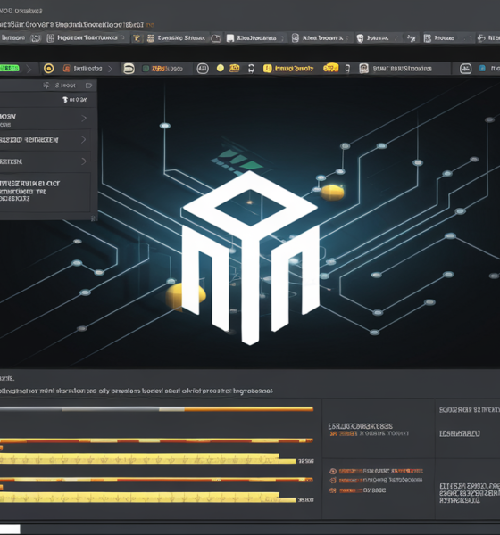
Task: Open the second tab in the top tab bar
Action: (x=87, y=37)
